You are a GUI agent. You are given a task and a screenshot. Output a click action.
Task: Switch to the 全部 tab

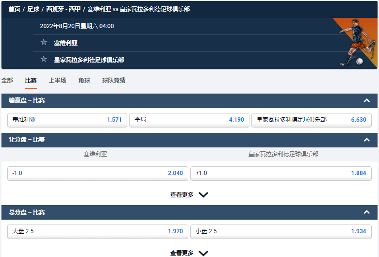[7, 80]
